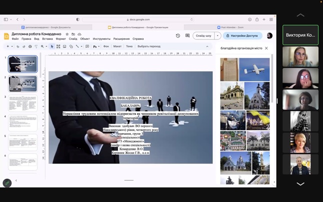Collapse the toolbar menus with chevron
323x202 pixels.
pos(207,46)
